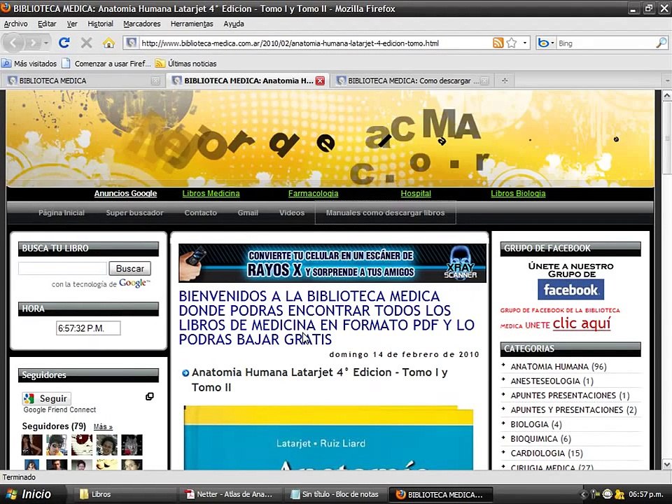This screenshot has width=672, height=504.
Task: Click the URL address field
Action: click(x=315, y=43)
